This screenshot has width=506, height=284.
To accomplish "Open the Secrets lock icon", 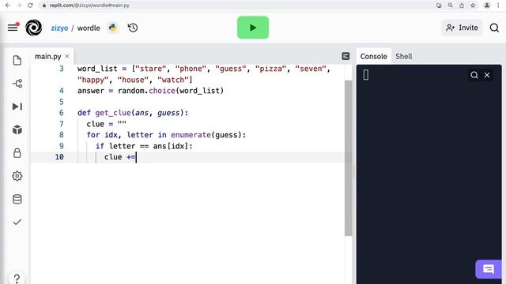I will point(17,152).
